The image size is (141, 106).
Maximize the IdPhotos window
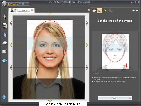click(x=135, y=2)
